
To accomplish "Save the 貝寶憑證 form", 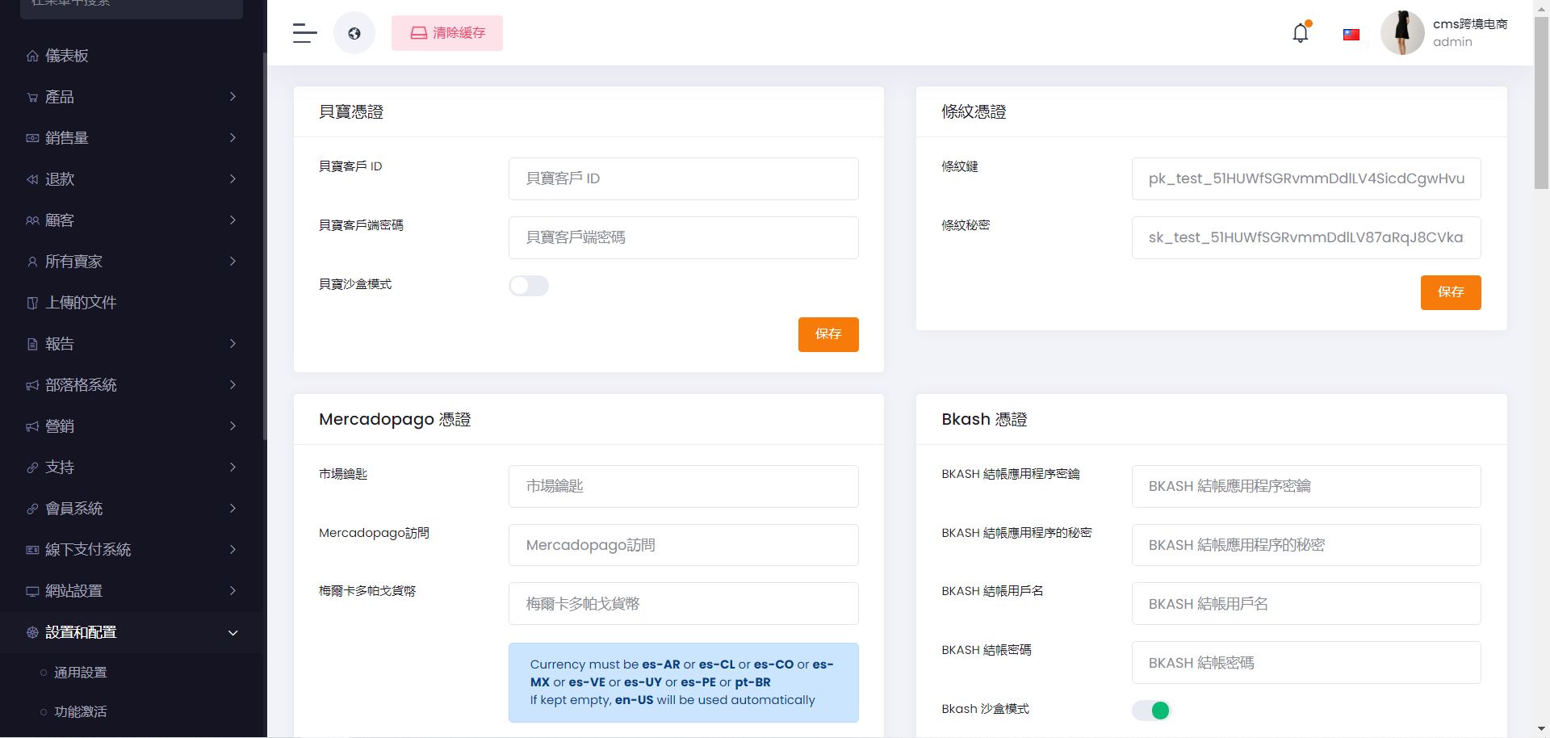I will (828, 334).
